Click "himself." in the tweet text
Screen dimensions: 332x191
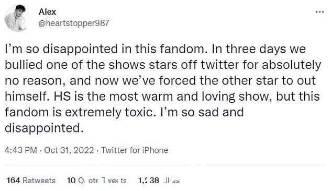pos(27,97)
